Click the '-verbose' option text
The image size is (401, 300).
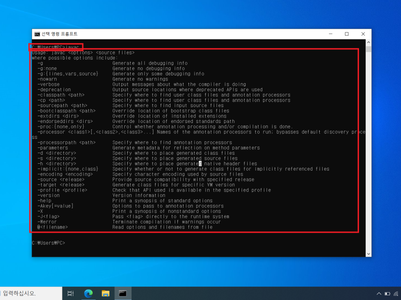click(48, 84)
